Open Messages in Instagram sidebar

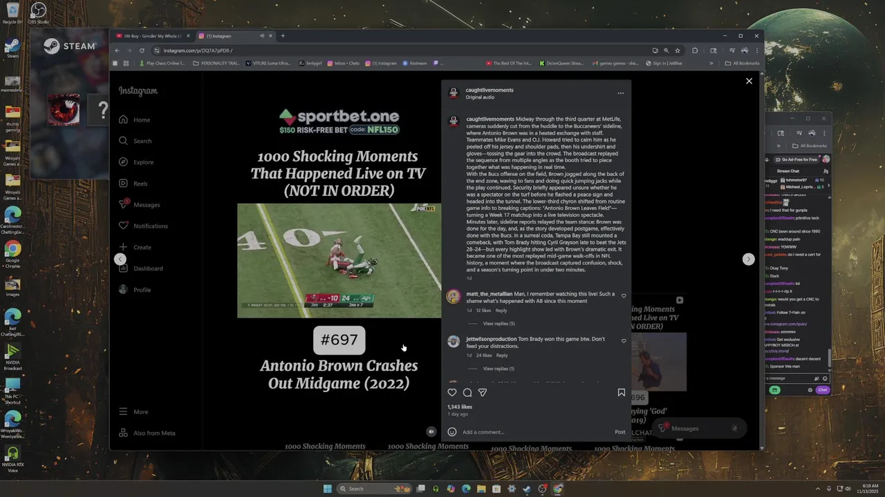(x=139, y=204)
